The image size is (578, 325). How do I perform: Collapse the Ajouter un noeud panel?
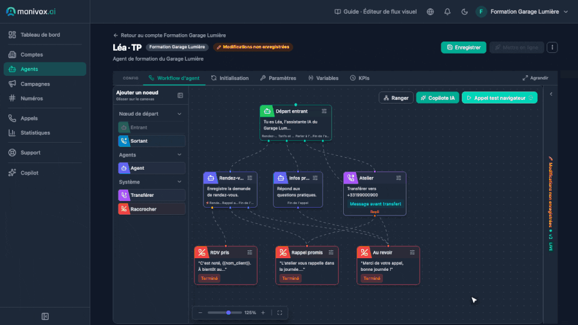tap(180, 96)
